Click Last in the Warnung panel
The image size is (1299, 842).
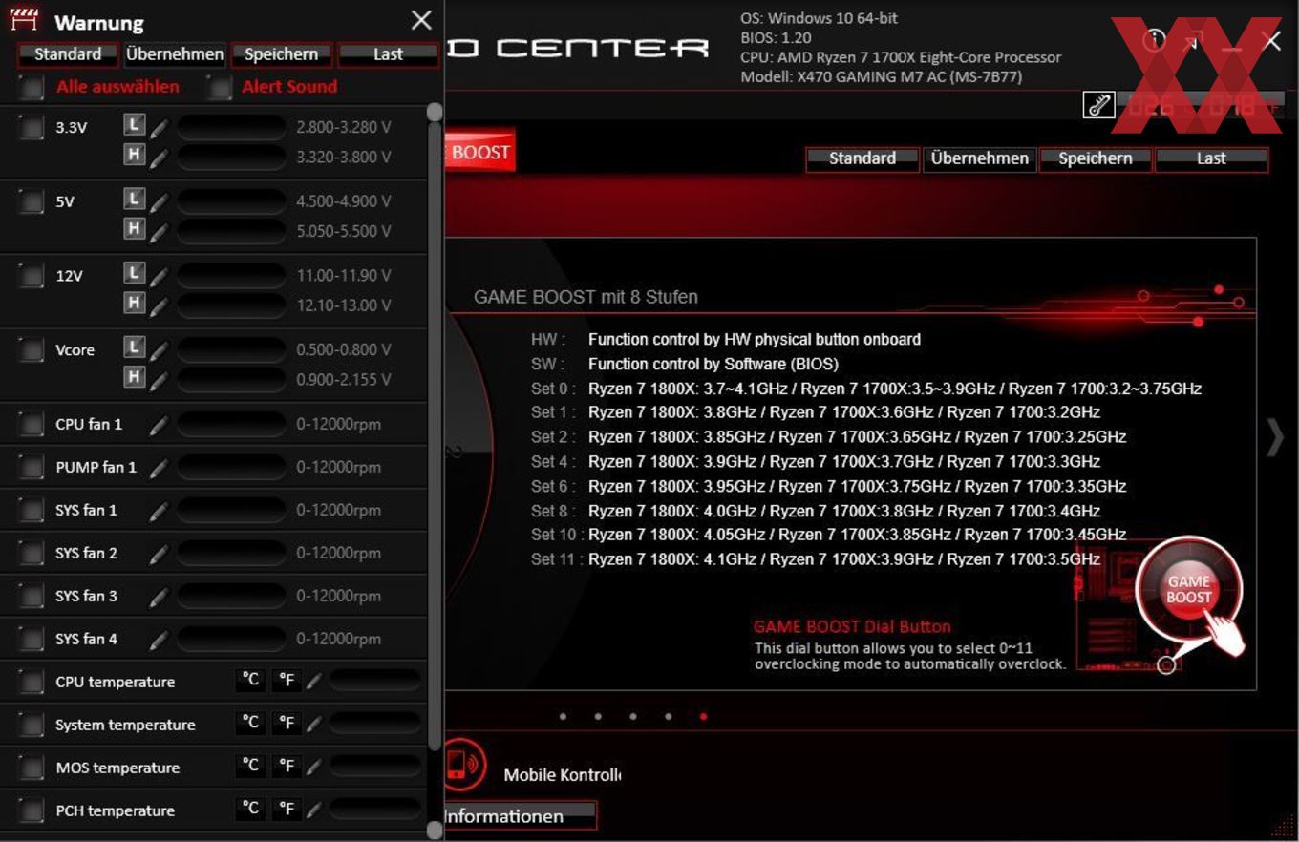click(388, 54)
